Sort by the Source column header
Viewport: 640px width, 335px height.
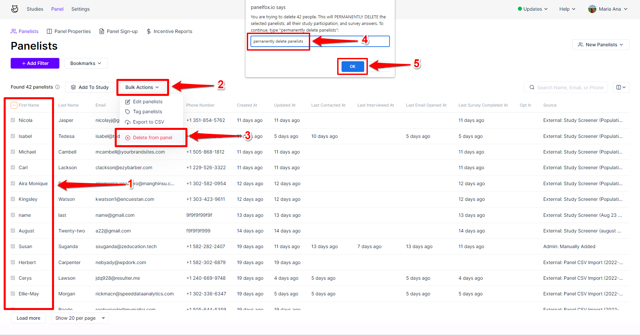(550, 105)
